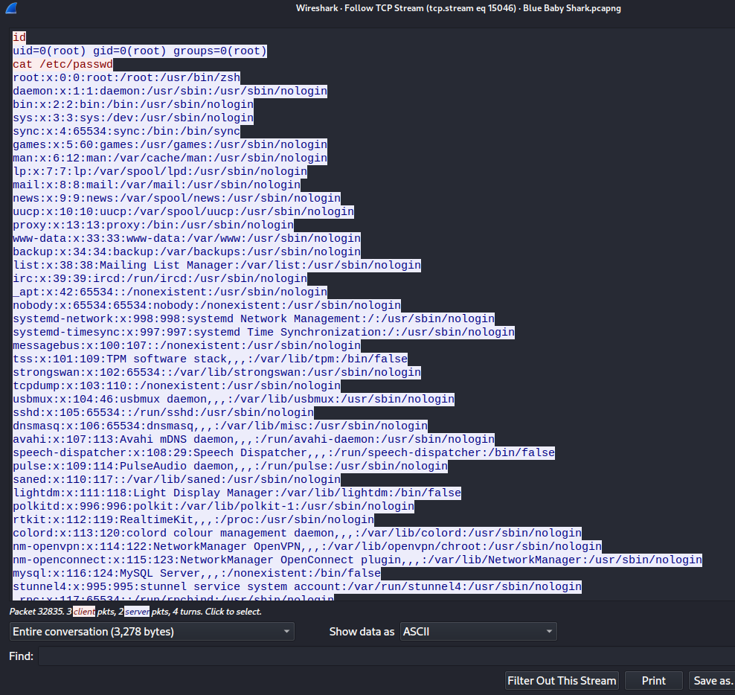735x695 pixels.
Task: Click the lp:x:7:7 line
Action: pyautogui.click(x=160, y=171)
